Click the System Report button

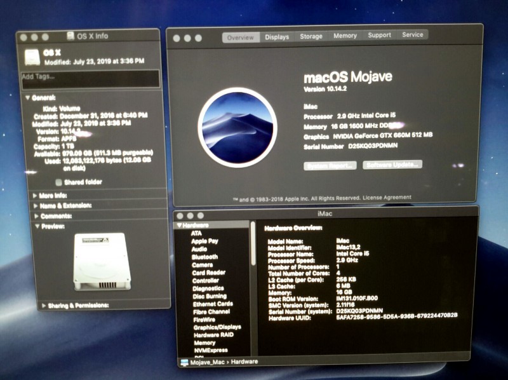[x=330, y=166]
